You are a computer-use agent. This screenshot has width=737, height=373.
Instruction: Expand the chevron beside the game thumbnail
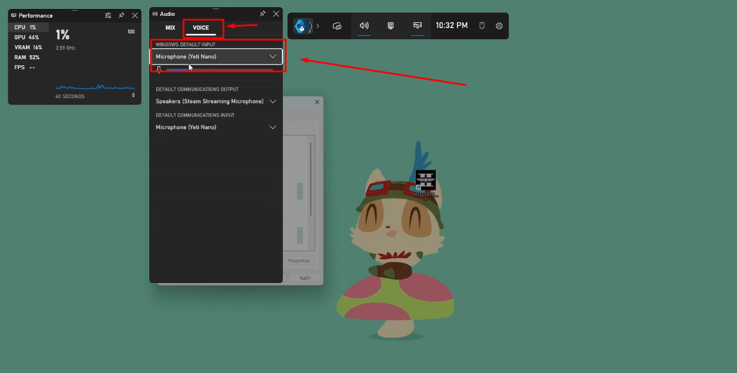(318, 26)
